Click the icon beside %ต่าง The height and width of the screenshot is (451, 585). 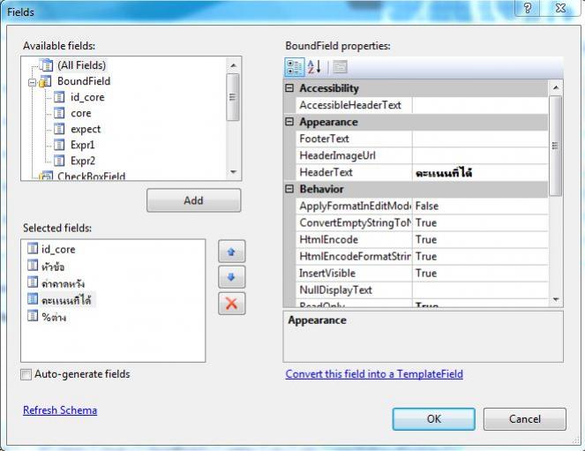[33, 316]
